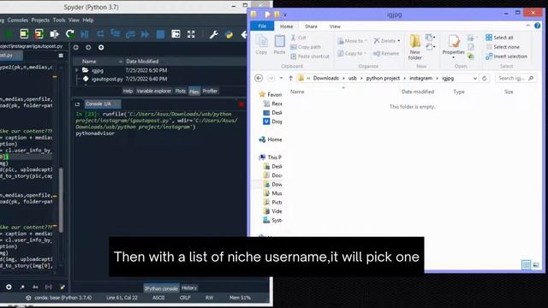
Task: Maximize current pane icon in Spyder toolbar
Action: [x=176, y=34]
